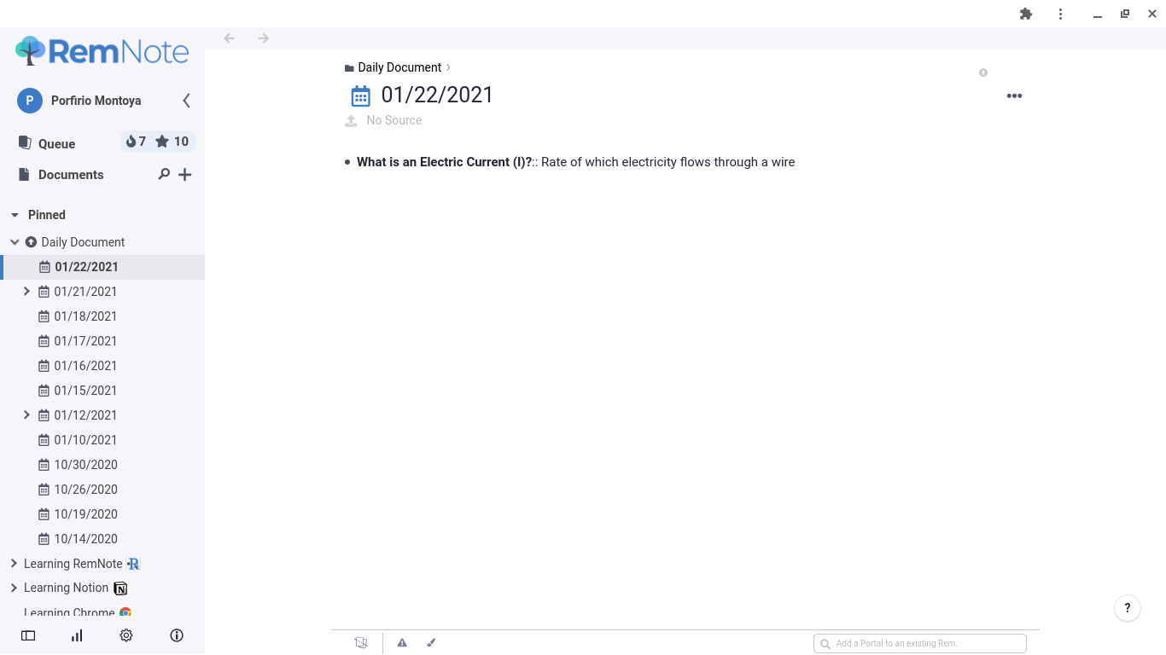Click the flame streak counter 7

point(136,142)
